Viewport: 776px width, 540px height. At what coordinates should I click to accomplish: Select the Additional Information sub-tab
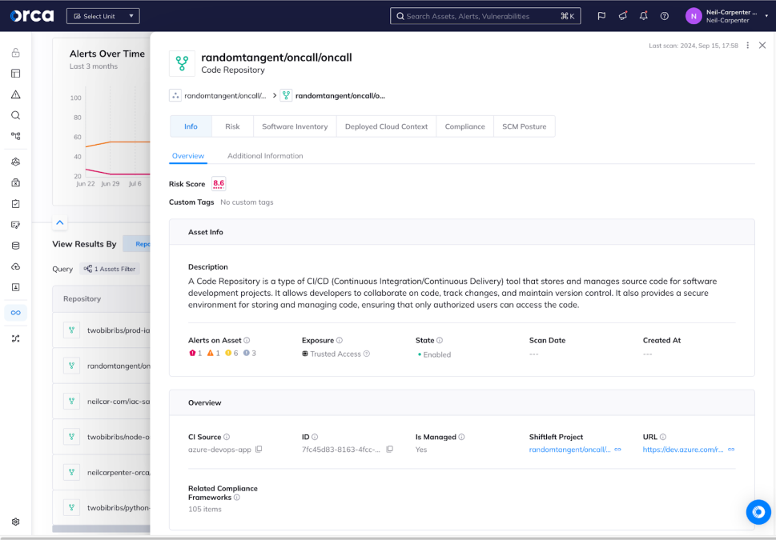265,156
